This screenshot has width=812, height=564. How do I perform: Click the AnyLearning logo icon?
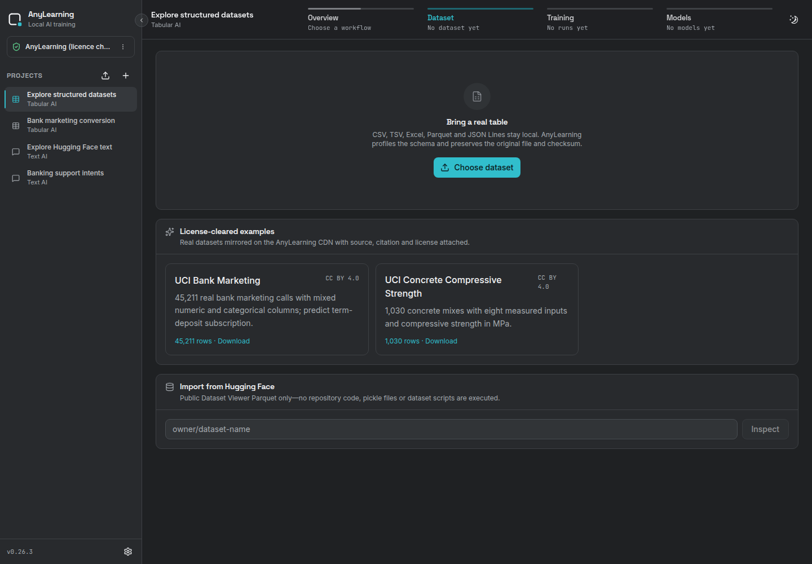[15, 20]
